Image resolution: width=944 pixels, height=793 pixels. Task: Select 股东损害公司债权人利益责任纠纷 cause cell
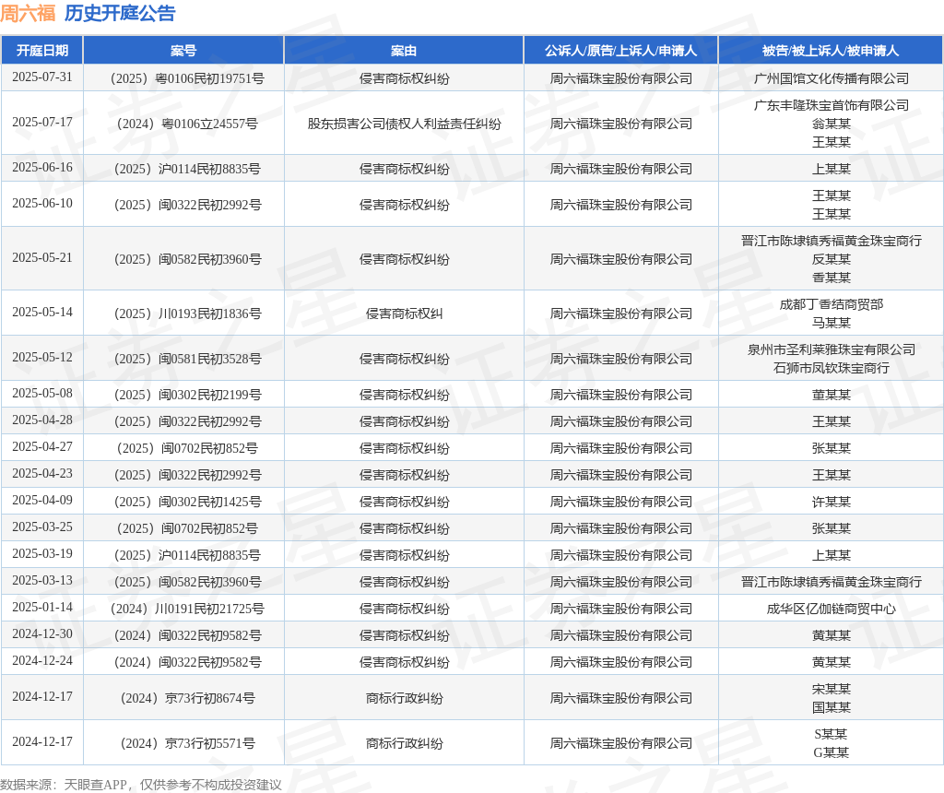pos(404,124)
